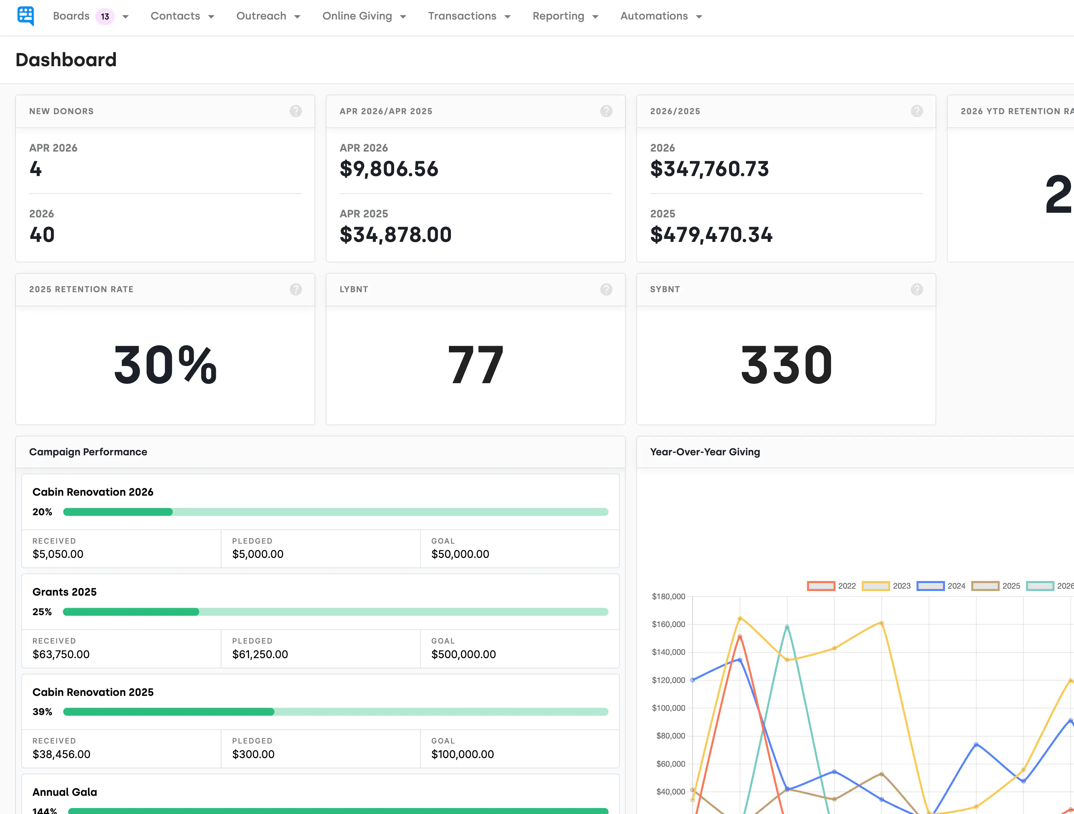1074x814 pixels.
Task: Click the Campaign Performance panel heading
Action: 88,452
